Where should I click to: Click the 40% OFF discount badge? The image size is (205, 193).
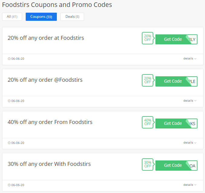coord(148,122)
